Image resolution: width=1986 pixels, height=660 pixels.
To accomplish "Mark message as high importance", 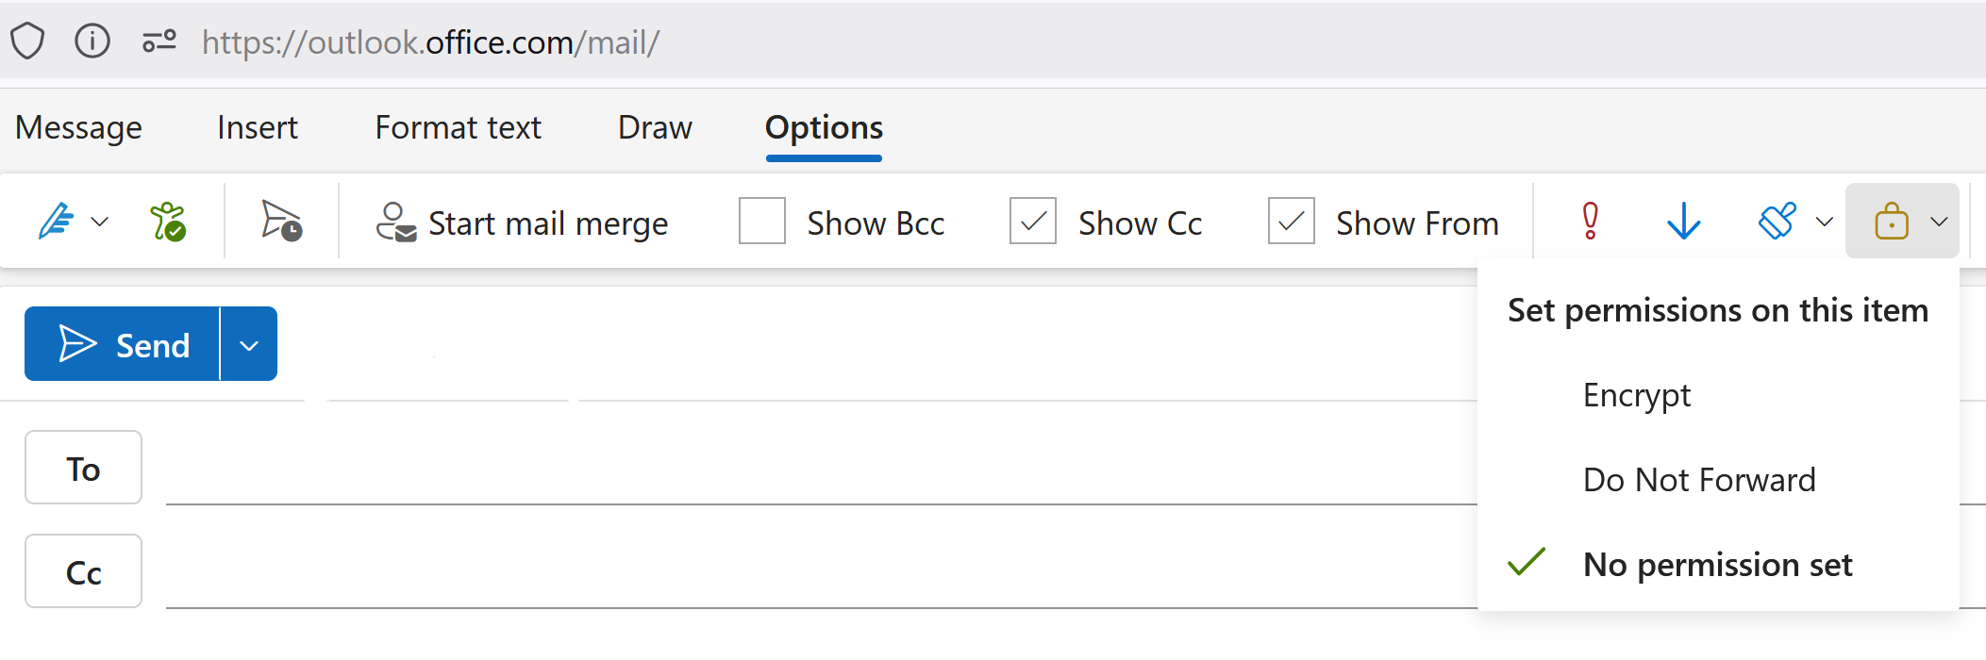I will pyautogui.click(x=1590, y=222).
